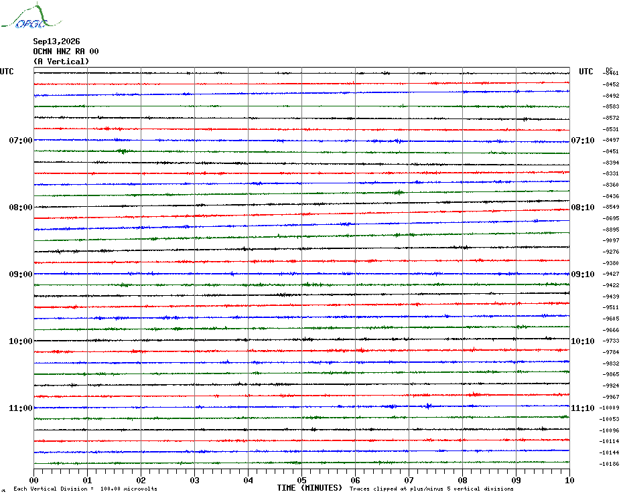Image resolution: width=623 pixels, height=498 pixels.
Task: Click the 07:00 time label on left
Action: (x=21, y=140)
